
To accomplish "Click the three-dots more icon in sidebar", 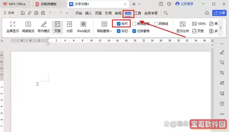I will [222, 114].
